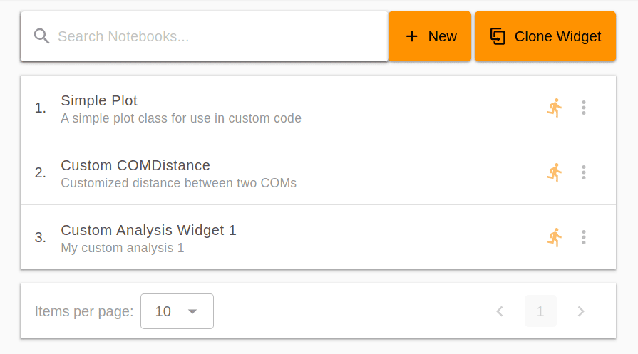Select page 1 in pagination
The image size is (638, 354).
tap(540, 311)
